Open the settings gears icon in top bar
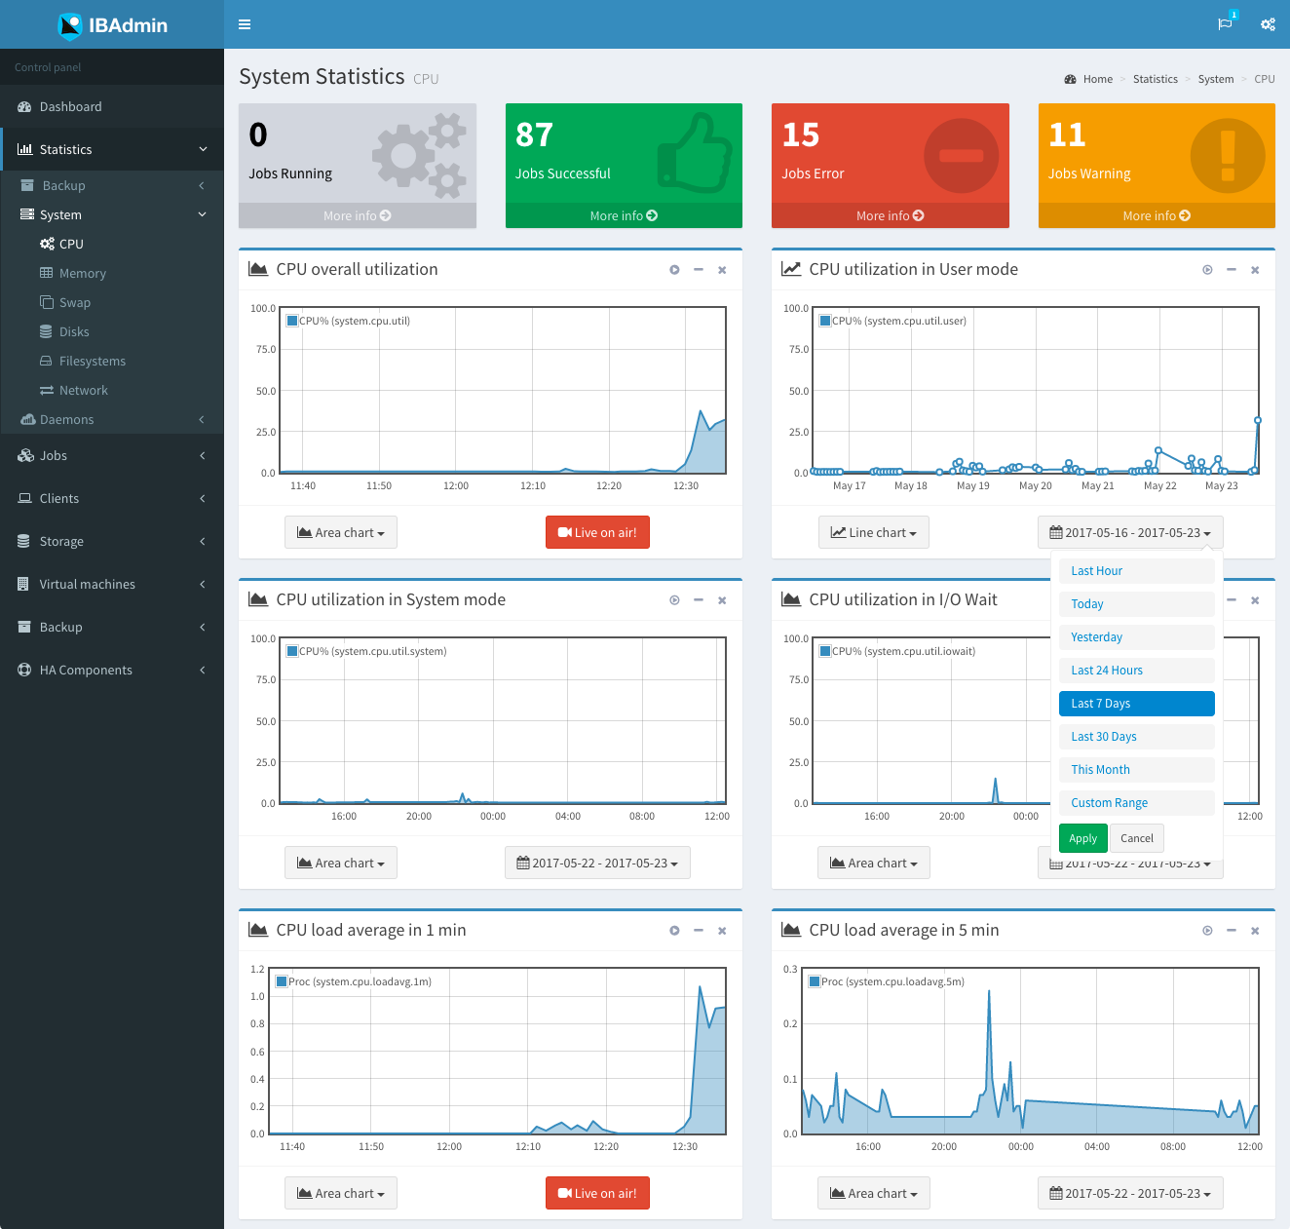Image resolution: width=1290 pixels, height=1229 pixels. [1268, 24]
